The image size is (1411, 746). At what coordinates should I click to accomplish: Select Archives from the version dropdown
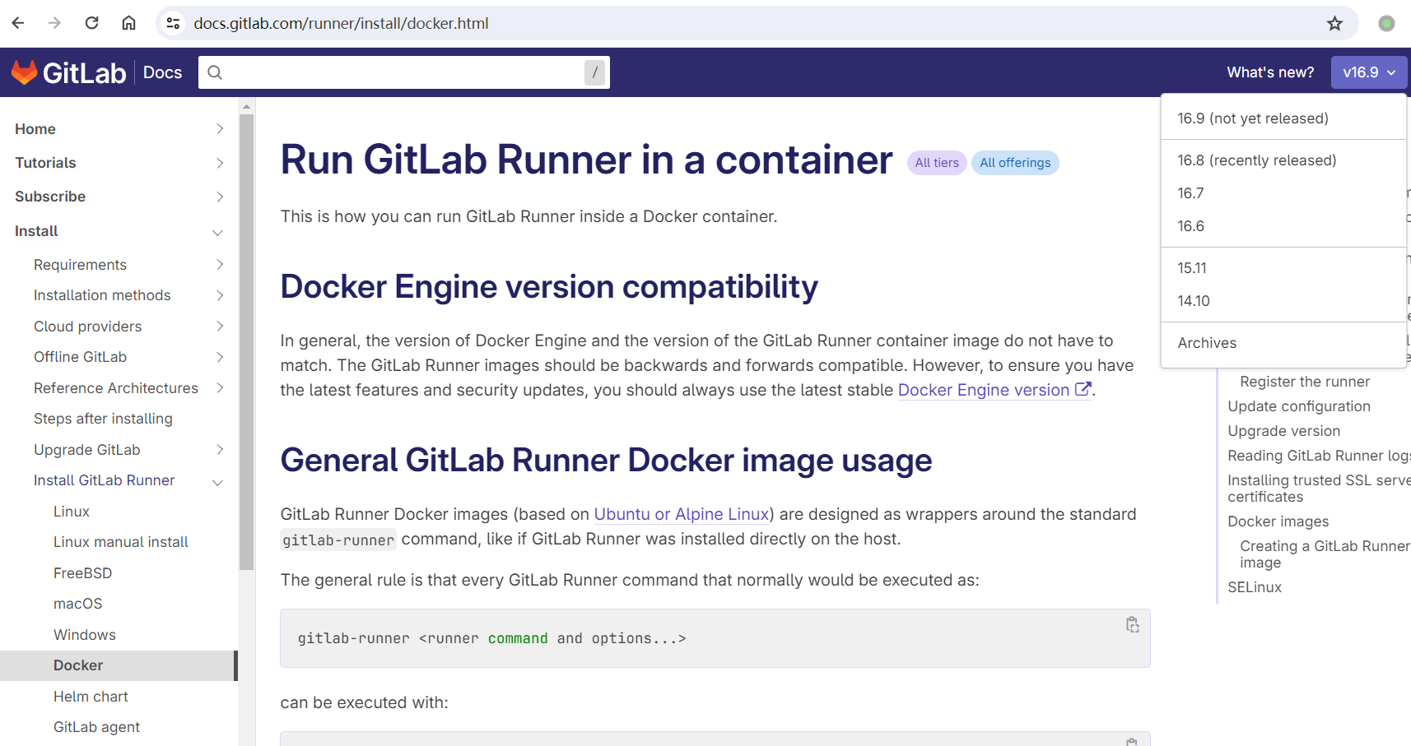coord(1207,343)
